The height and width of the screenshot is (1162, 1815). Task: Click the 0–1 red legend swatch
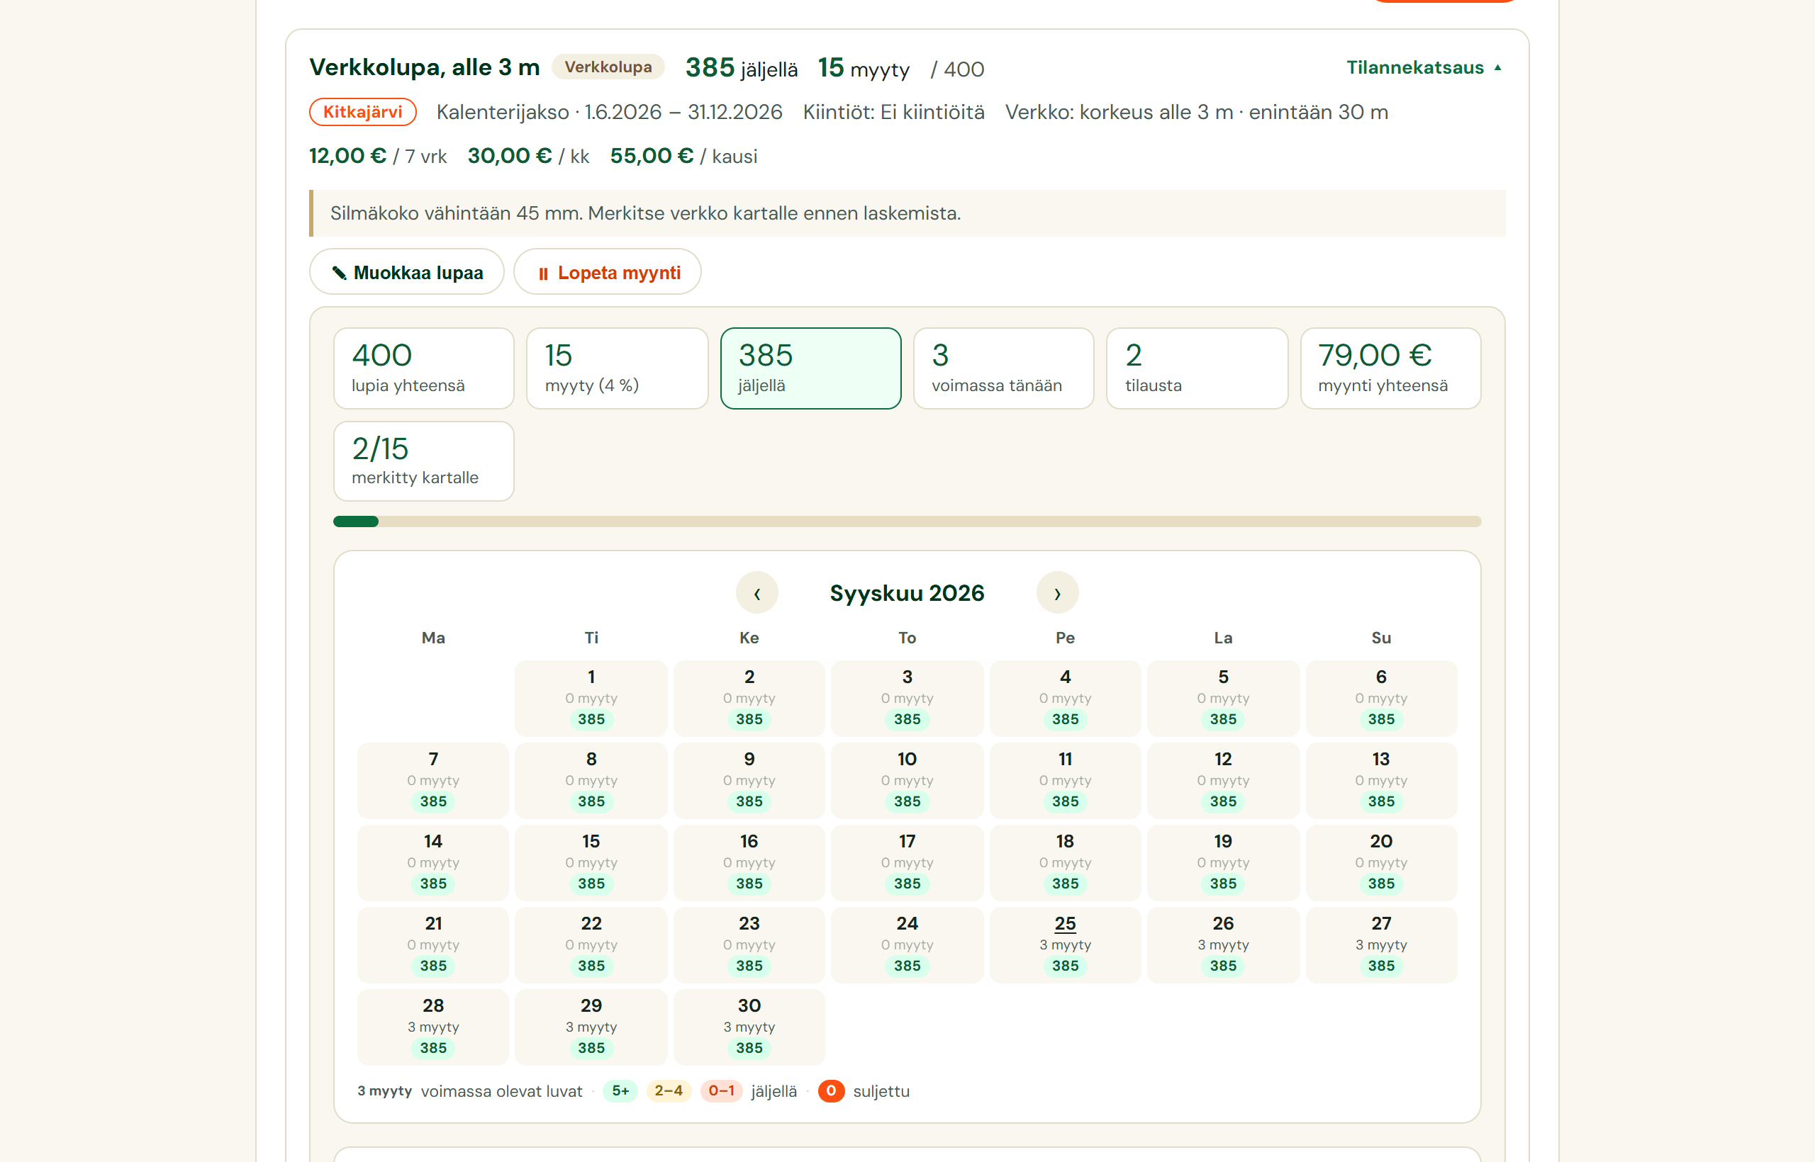click(x=721, y=1091)
